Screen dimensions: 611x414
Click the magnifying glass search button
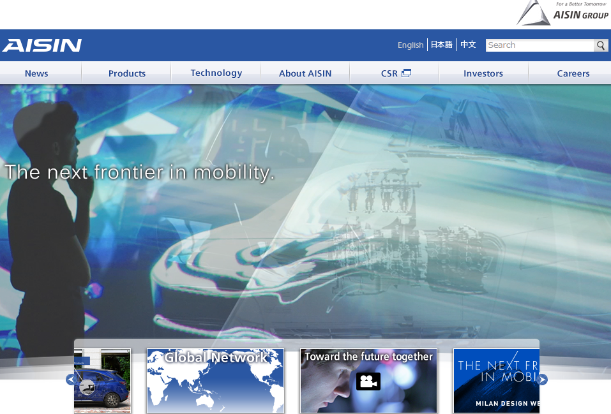[601, 45]
